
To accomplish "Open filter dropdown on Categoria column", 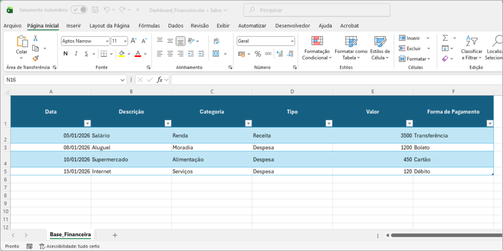I will pyautogui.click(x=248, y=124).
